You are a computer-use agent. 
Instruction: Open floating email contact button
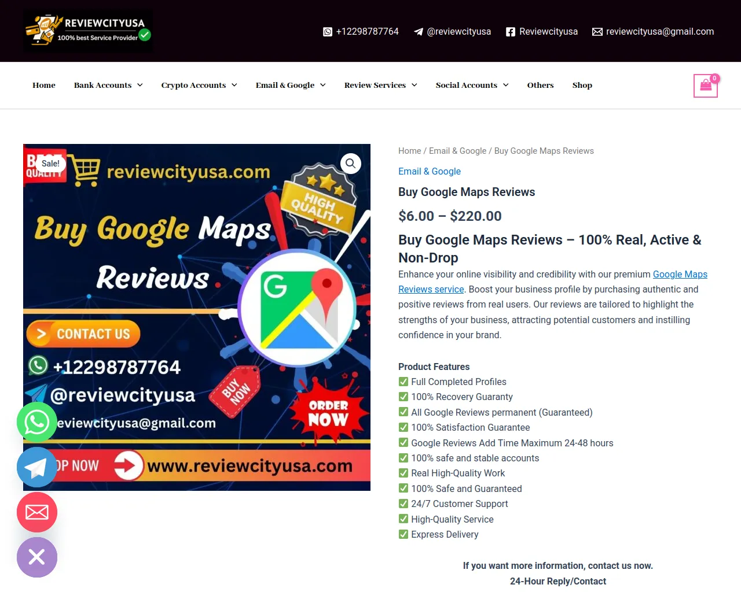tap(37, 512)
